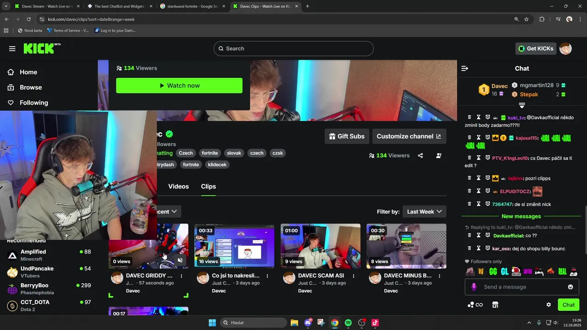This screenshot has width=587, height=330.
Task: Open Discord from the taskbar
Action: coord(308,323)
